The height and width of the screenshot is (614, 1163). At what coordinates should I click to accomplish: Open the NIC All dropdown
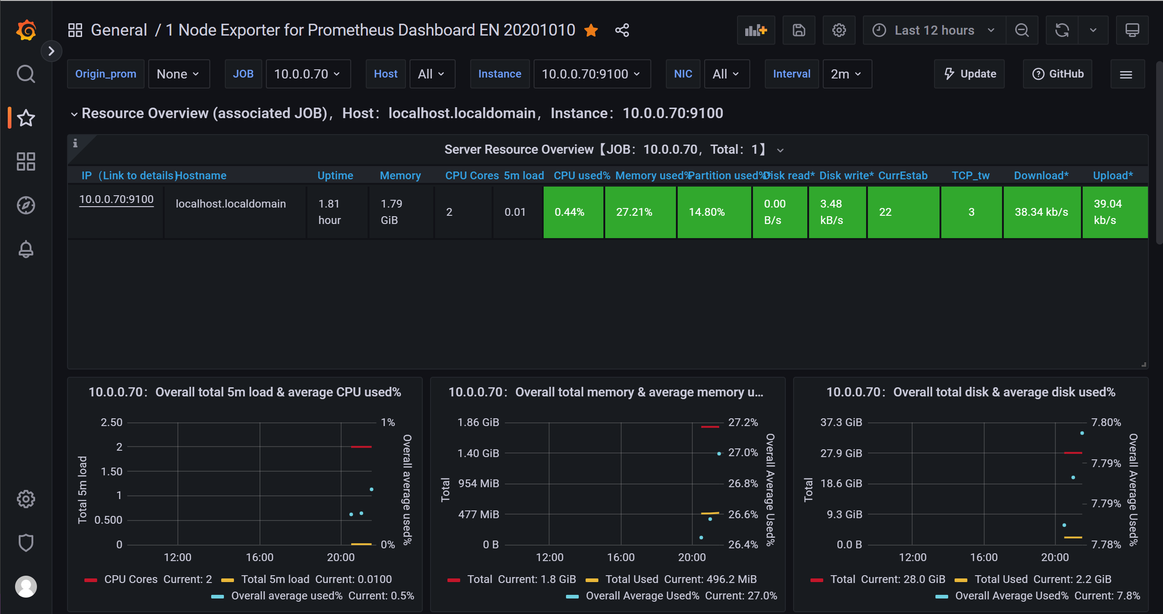coord(727,74)
